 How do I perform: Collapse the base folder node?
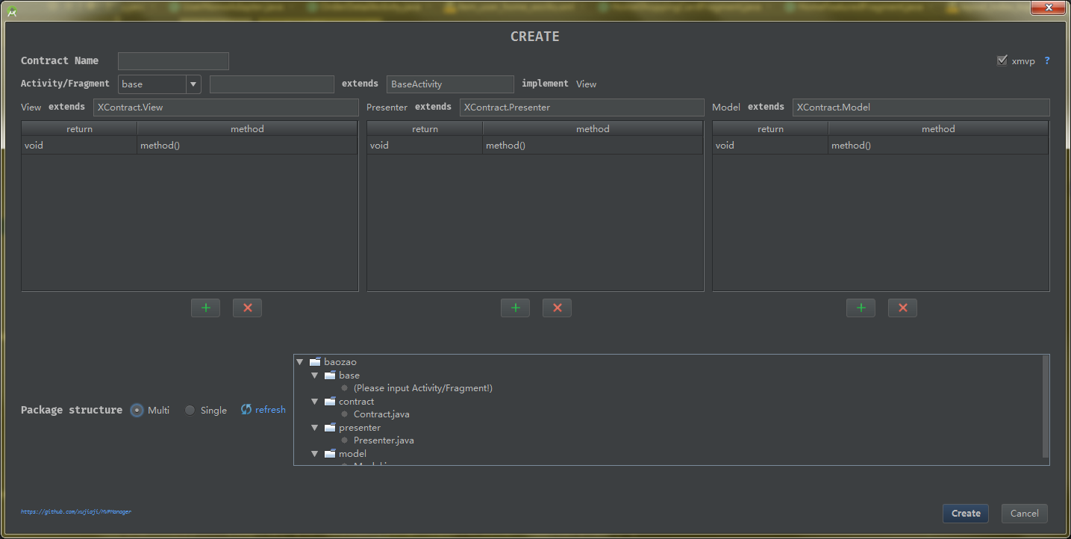click(x=315, y=375)
